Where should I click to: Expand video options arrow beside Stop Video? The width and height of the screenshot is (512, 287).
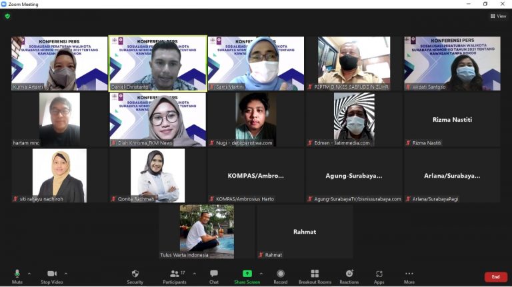pos(66,274)
